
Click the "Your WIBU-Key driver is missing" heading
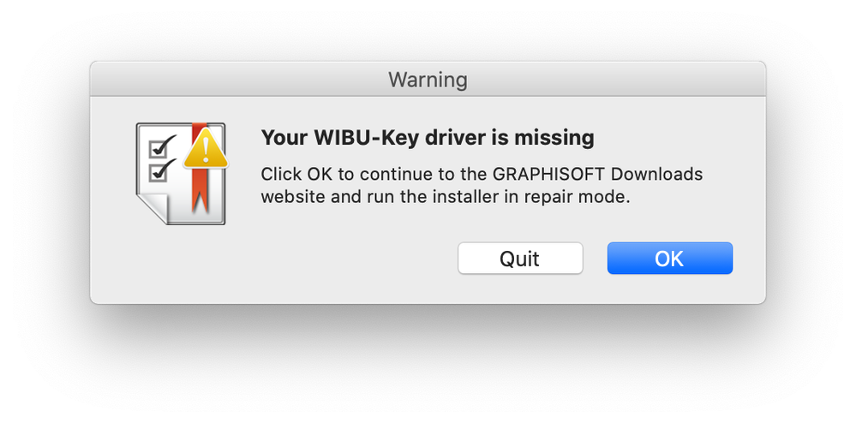(427, 137)
